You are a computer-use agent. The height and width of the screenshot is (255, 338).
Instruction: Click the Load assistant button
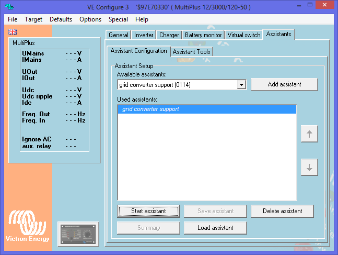coord(215,228)
